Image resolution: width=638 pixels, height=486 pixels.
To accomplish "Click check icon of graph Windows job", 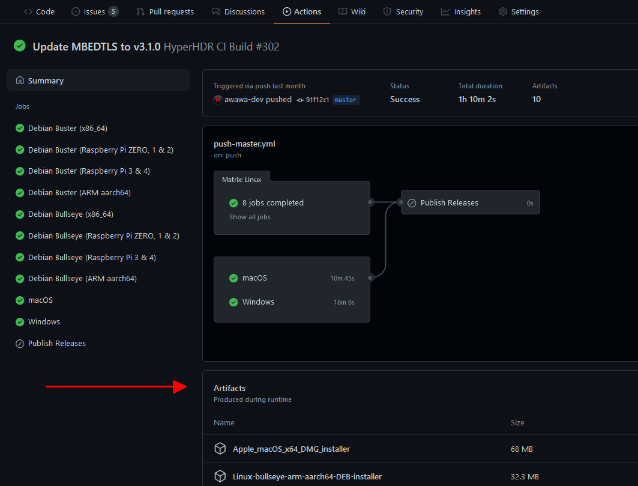I will coord(233,302).
